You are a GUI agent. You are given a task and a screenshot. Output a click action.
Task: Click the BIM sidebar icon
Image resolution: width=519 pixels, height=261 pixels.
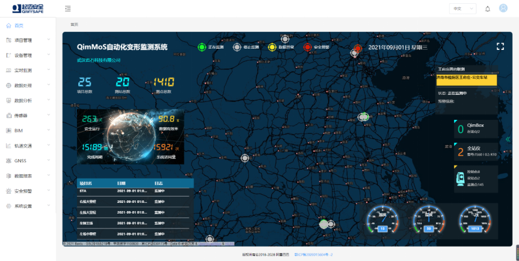pos(9,131)
